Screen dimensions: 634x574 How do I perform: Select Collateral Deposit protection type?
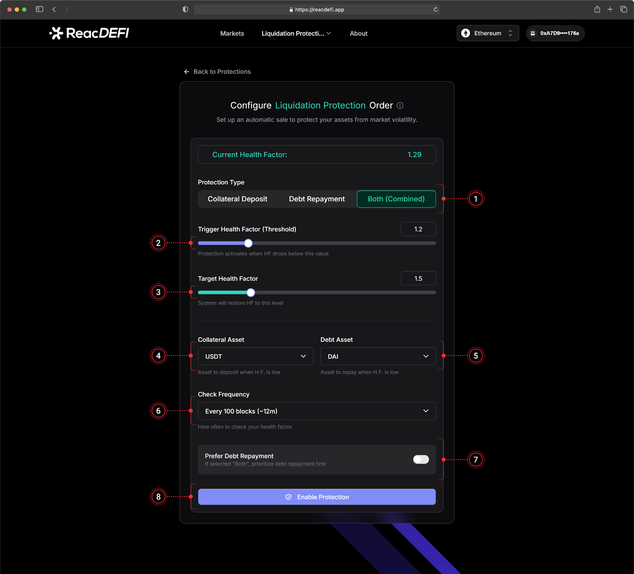(237, 199)
